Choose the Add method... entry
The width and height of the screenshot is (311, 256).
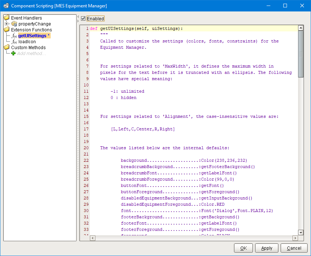point(31,54)
